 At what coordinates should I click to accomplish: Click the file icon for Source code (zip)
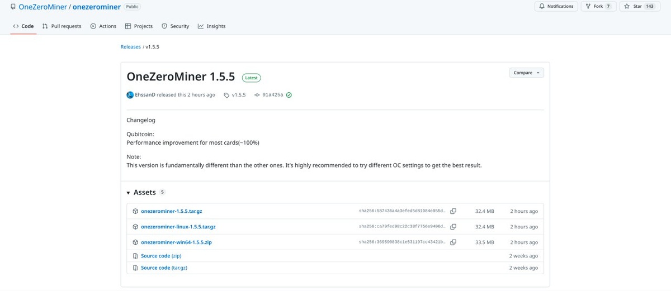pyautogui.click(x=135, y=256)
